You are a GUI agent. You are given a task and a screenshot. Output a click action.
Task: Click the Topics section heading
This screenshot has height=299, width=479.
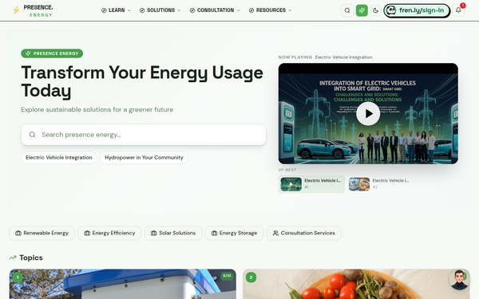pyautogui.click(x=31, y=258)
